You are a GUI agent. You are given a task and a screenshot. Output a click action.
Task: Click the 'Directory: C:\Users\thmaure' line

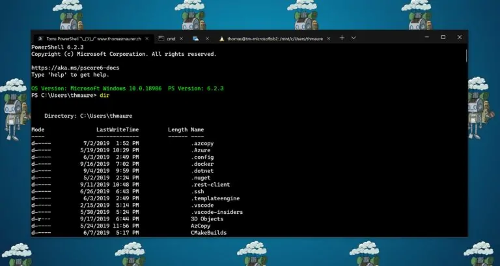[89, 116]
